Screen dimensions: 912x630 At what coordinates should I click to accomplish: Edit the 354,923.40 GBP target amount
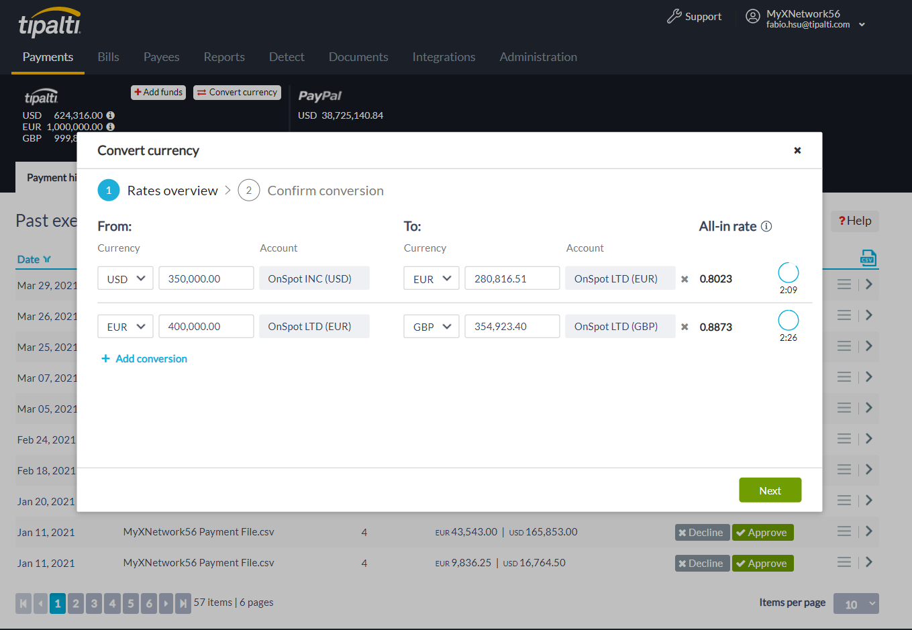point(512,326)
